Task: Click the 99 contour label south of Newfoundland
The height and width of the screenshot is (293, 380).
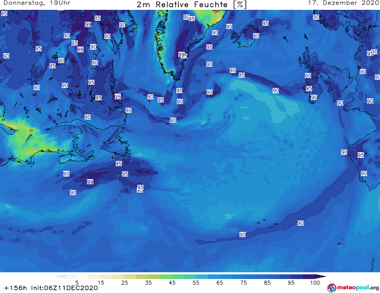Action: pos(90,182)
